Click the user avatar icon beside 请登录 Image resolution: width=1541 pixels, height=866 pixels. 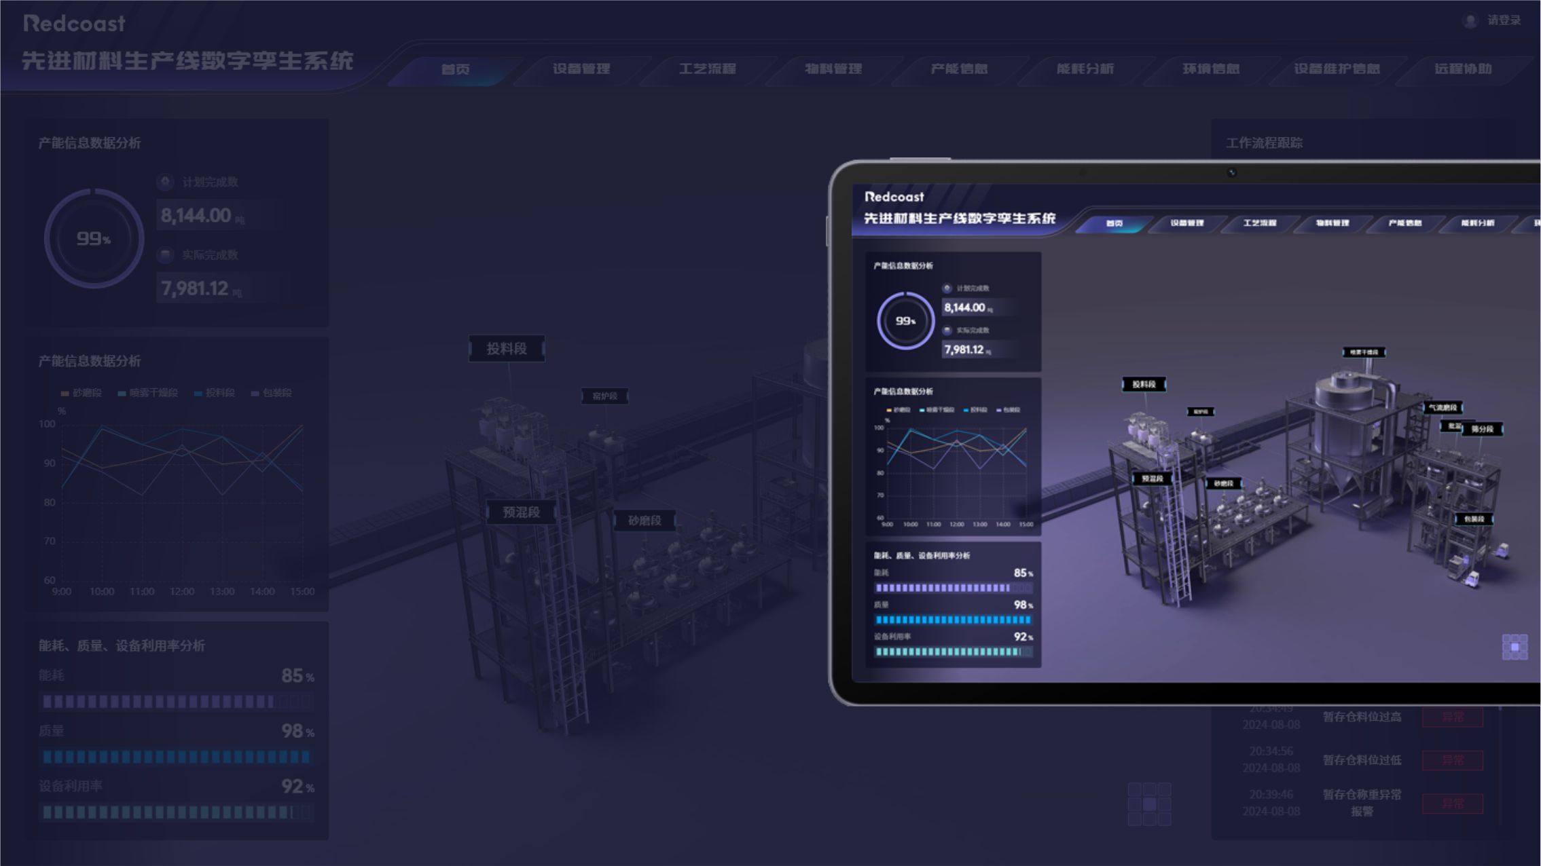pyautogui.click(x=1470, y=21)
